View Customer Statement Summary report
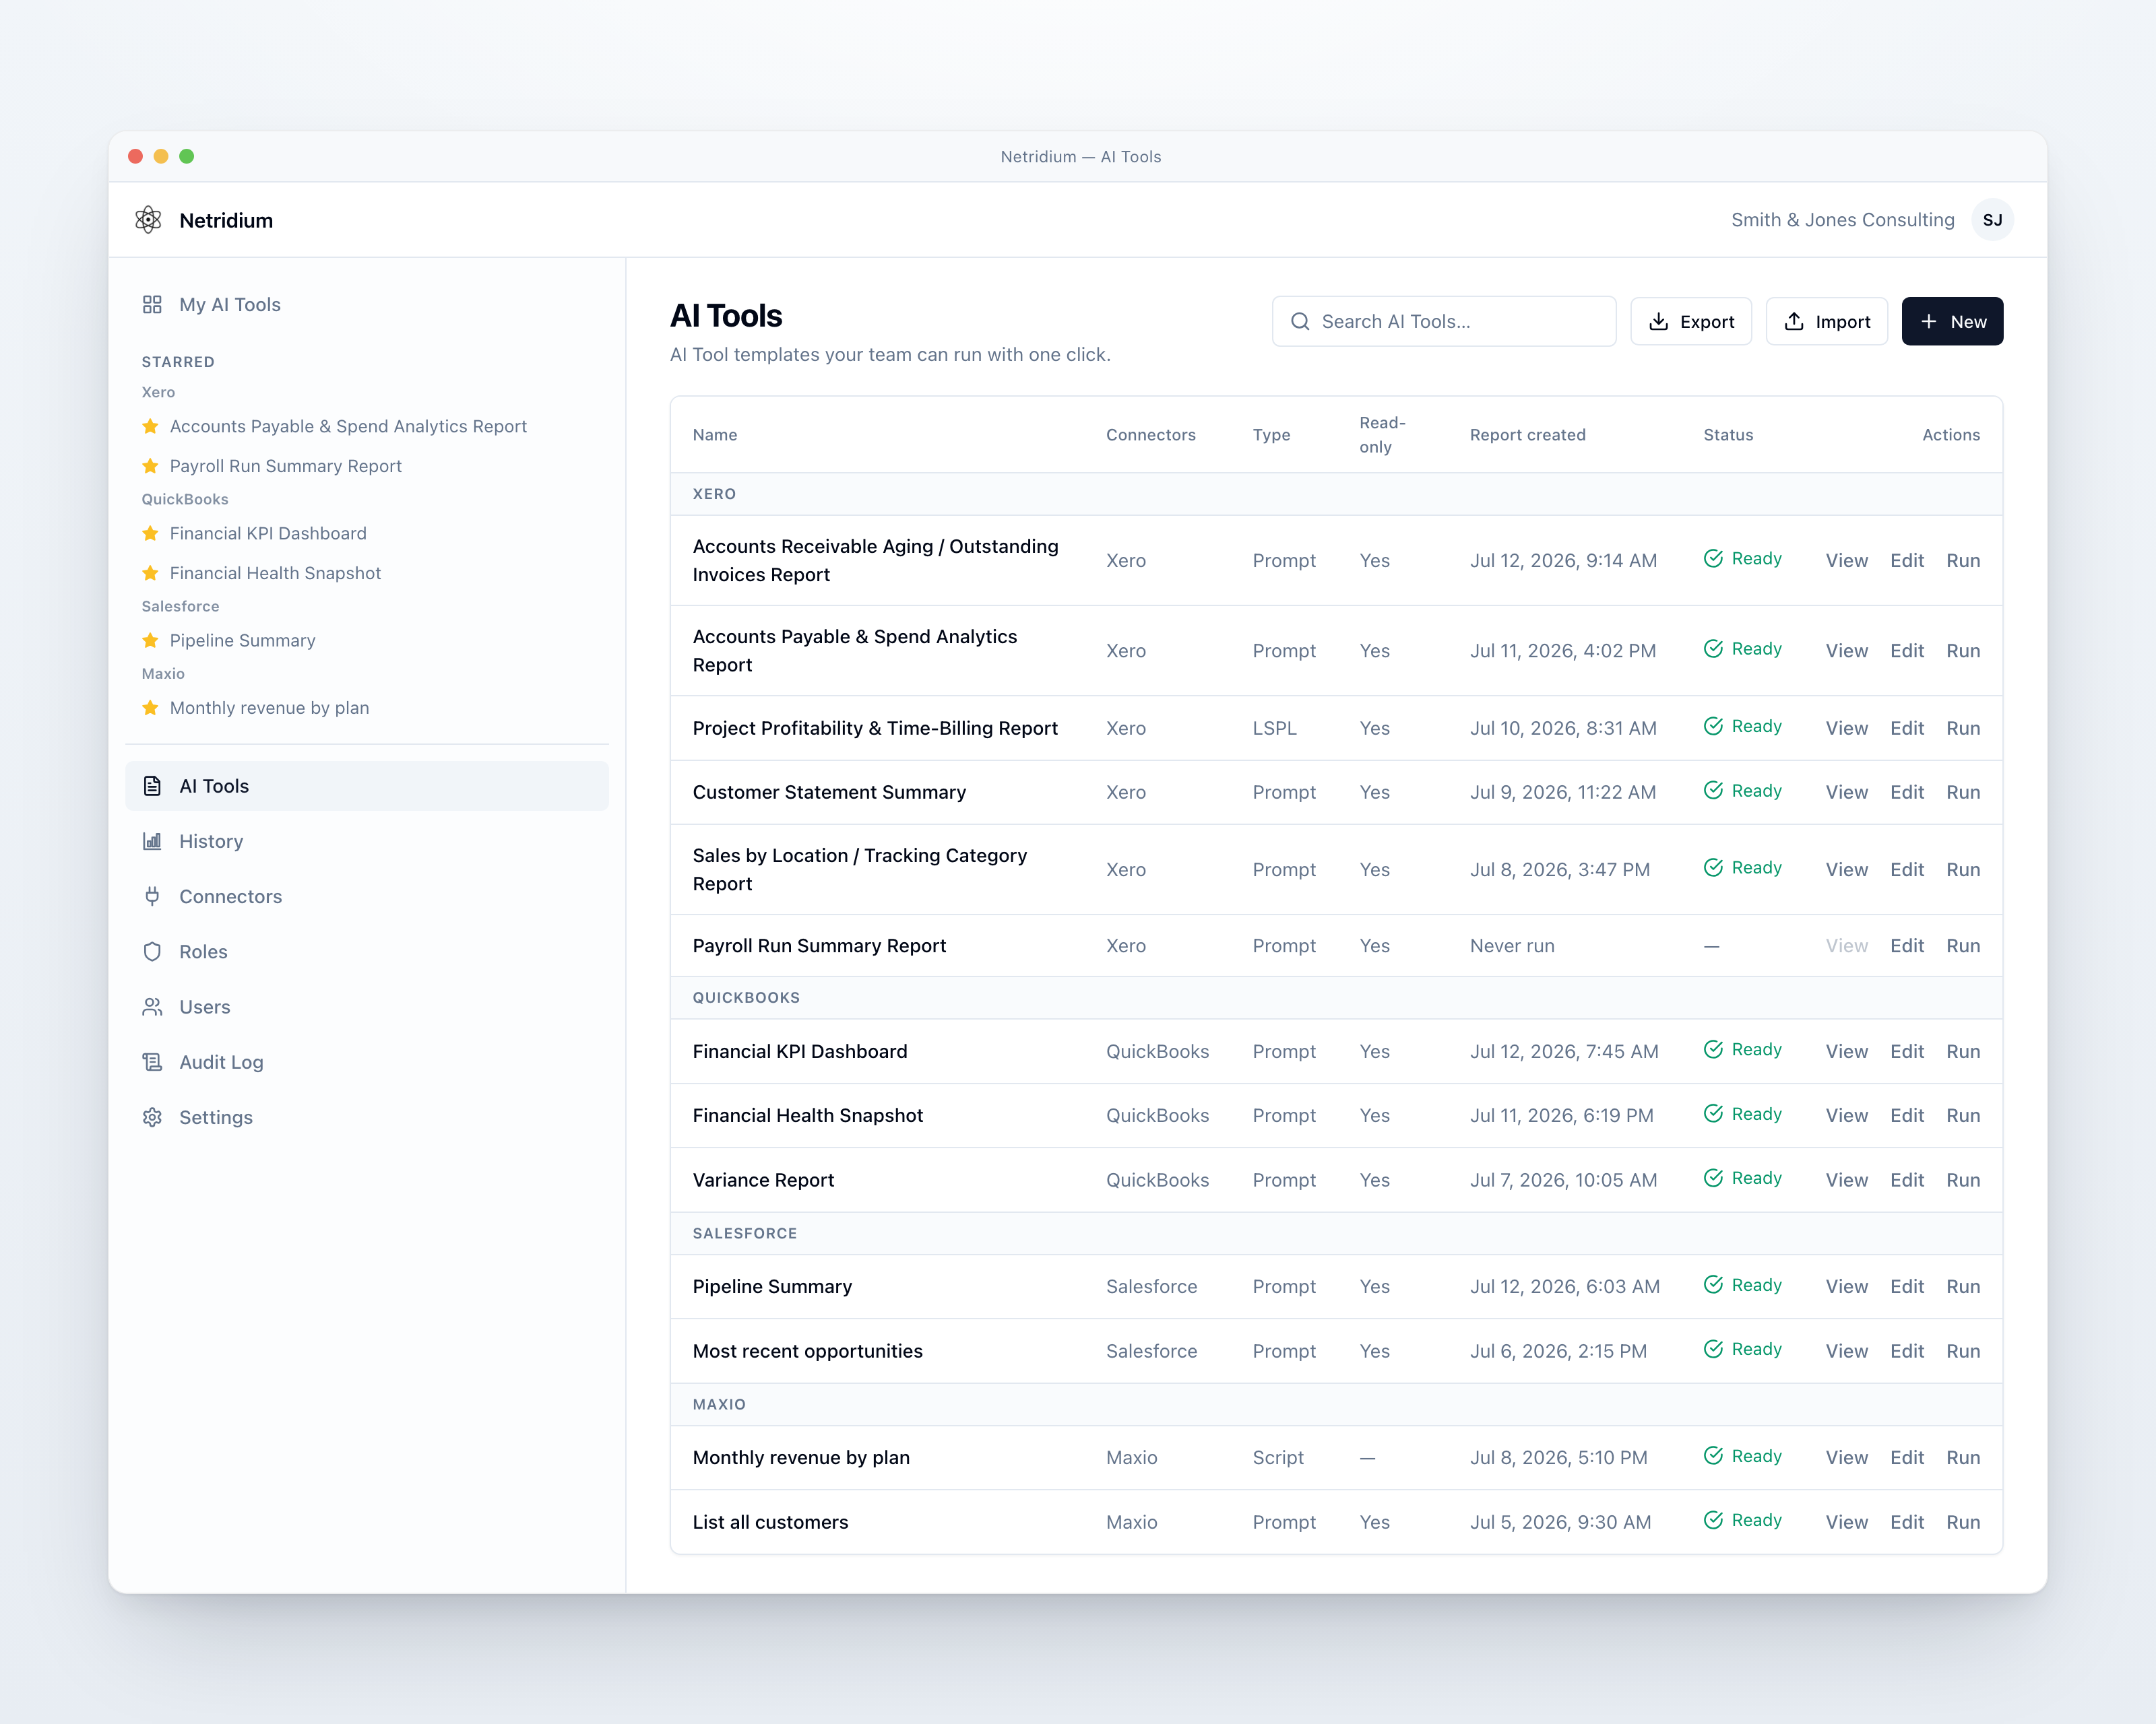 1846,793
